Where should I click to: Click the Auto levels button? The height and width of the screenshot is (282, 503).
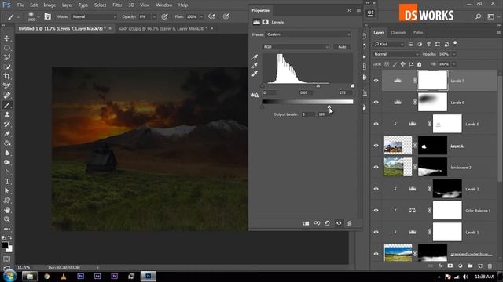[342, 47]
